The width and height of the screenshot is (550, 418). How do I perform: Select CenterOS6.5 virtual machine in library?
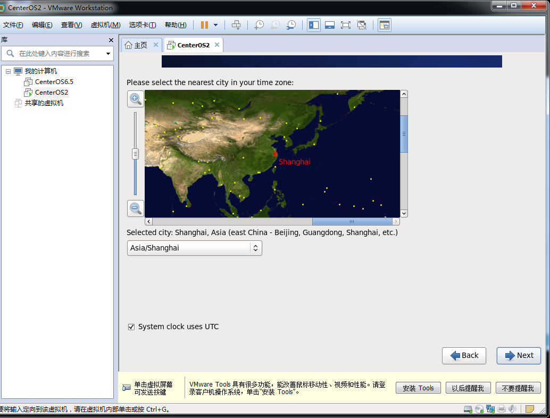[x=54, y=82]
